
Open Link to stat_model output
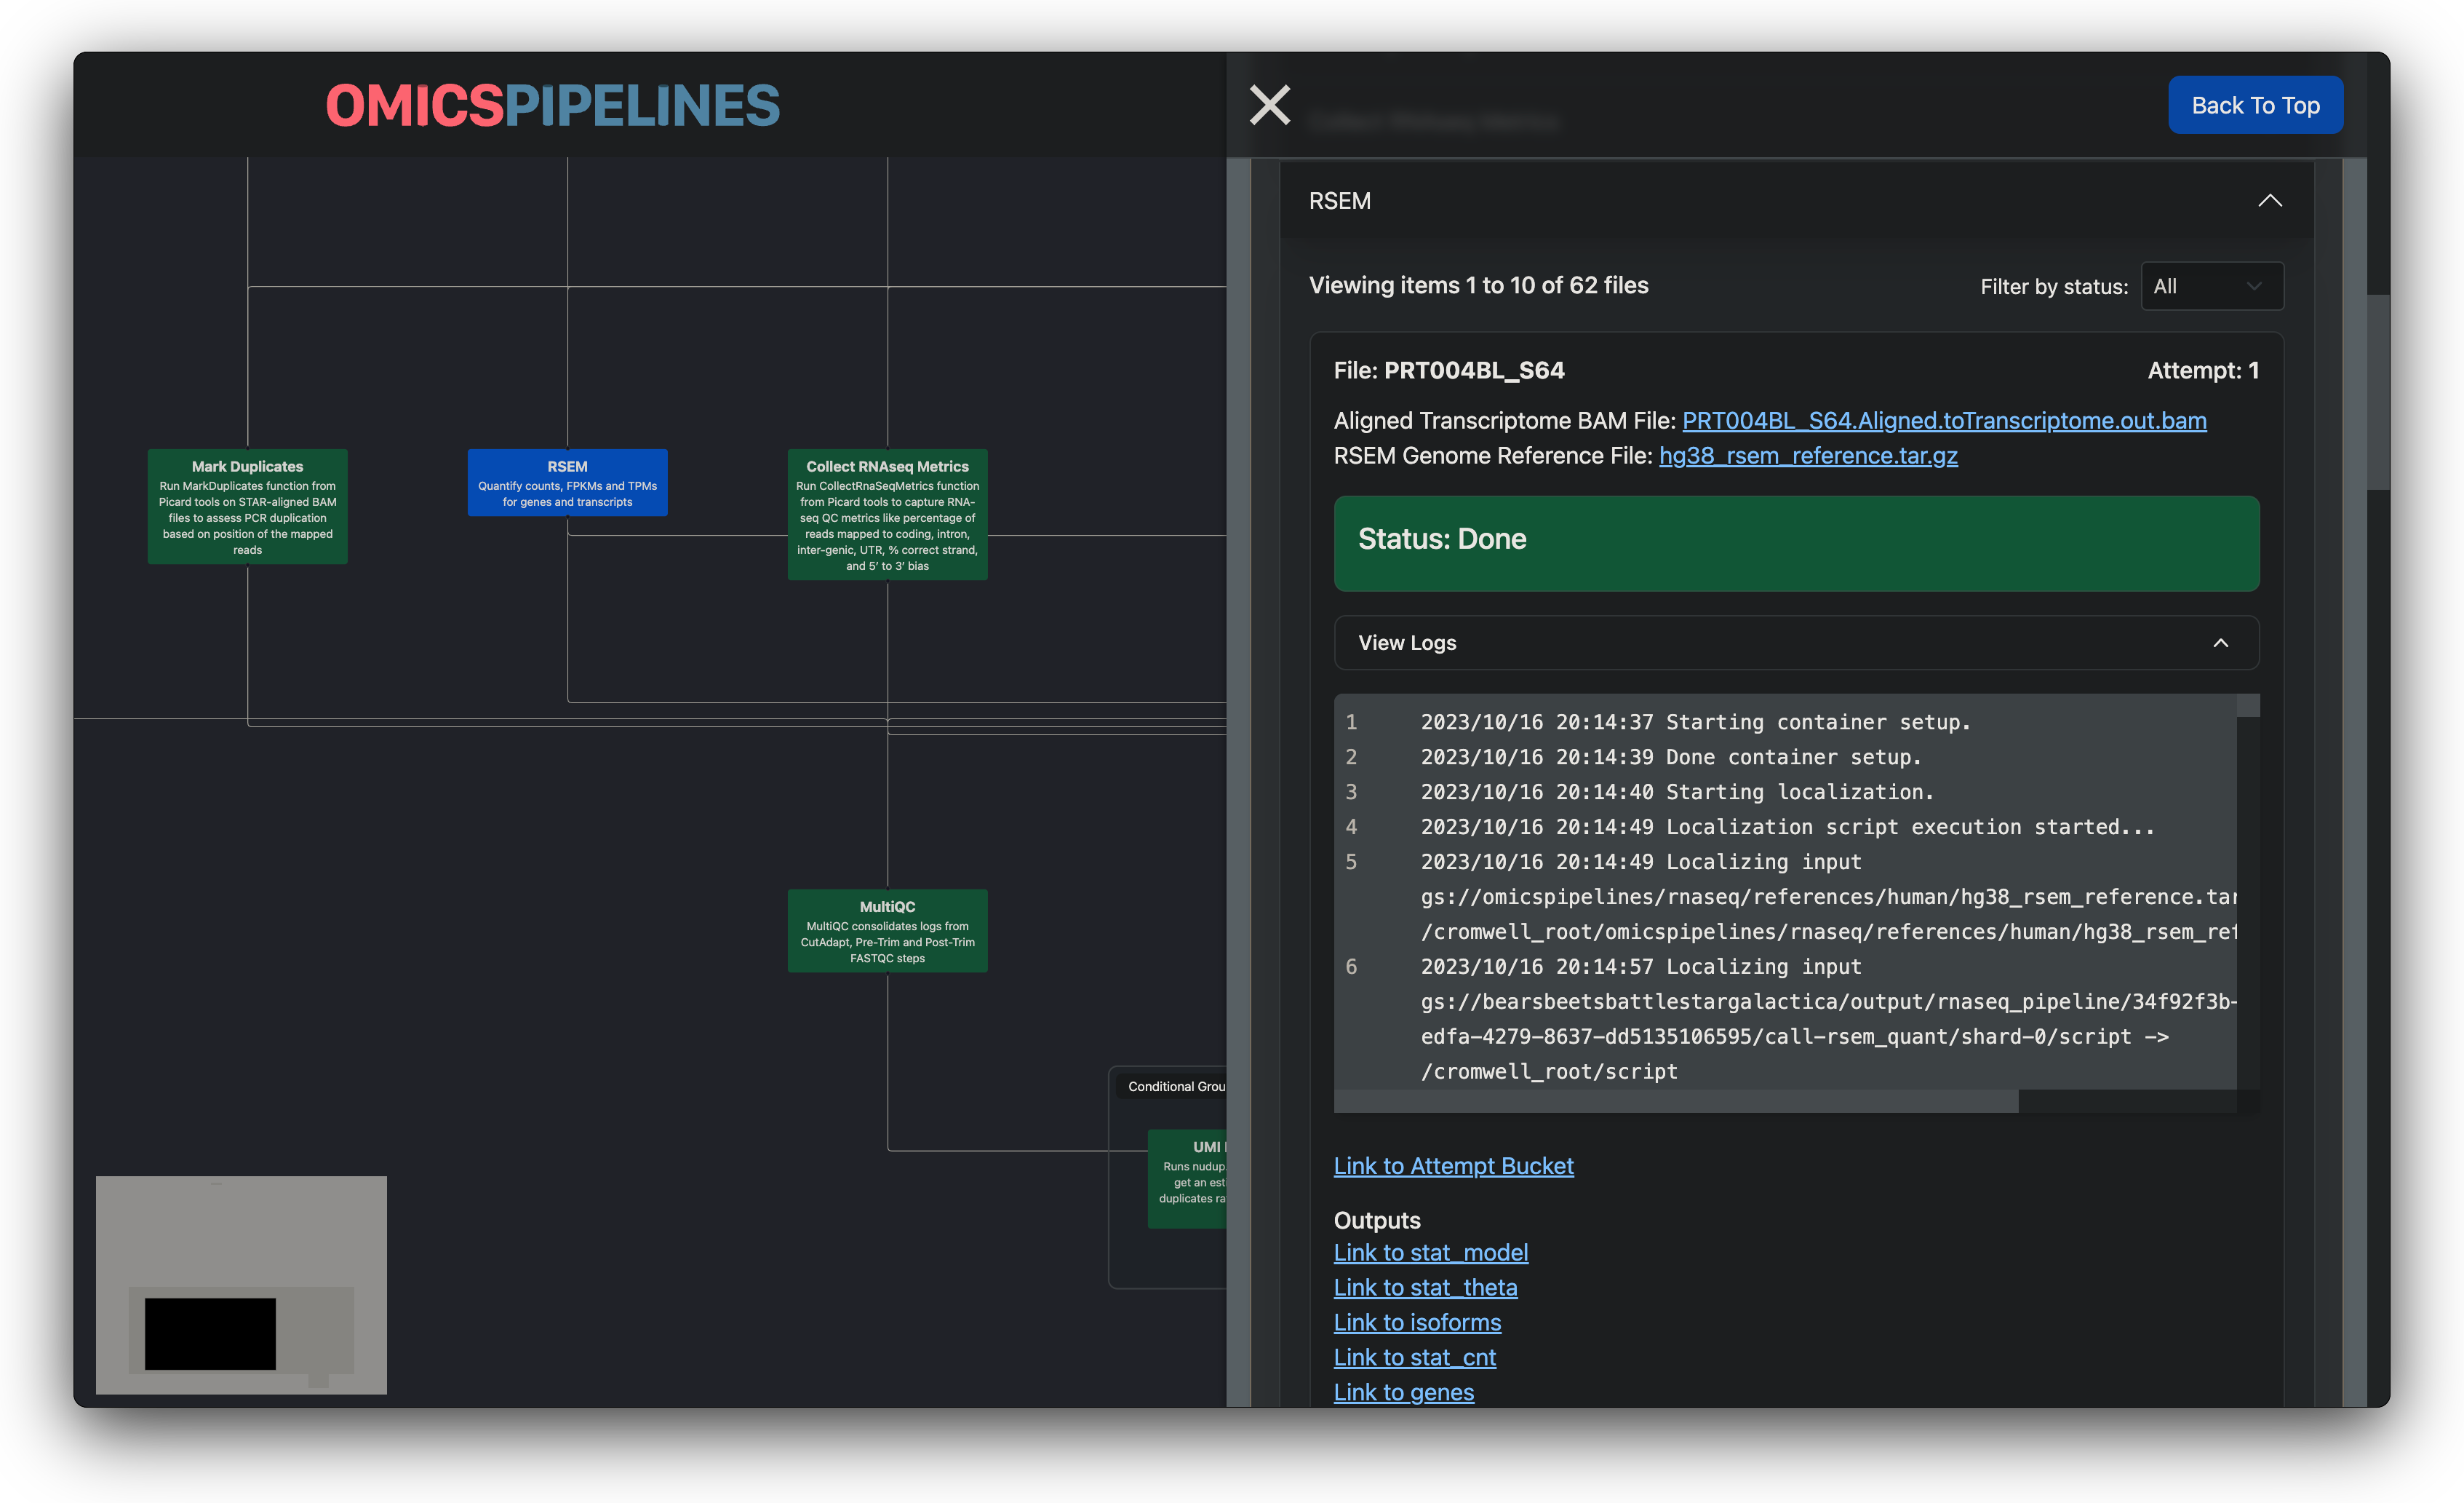[x=1431, y=1253]
